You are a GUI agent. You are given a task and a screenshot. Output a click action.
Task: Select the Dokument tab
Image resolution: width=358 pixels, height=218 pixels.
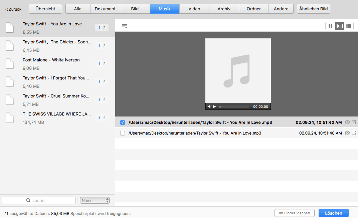(x=105, y=9)
